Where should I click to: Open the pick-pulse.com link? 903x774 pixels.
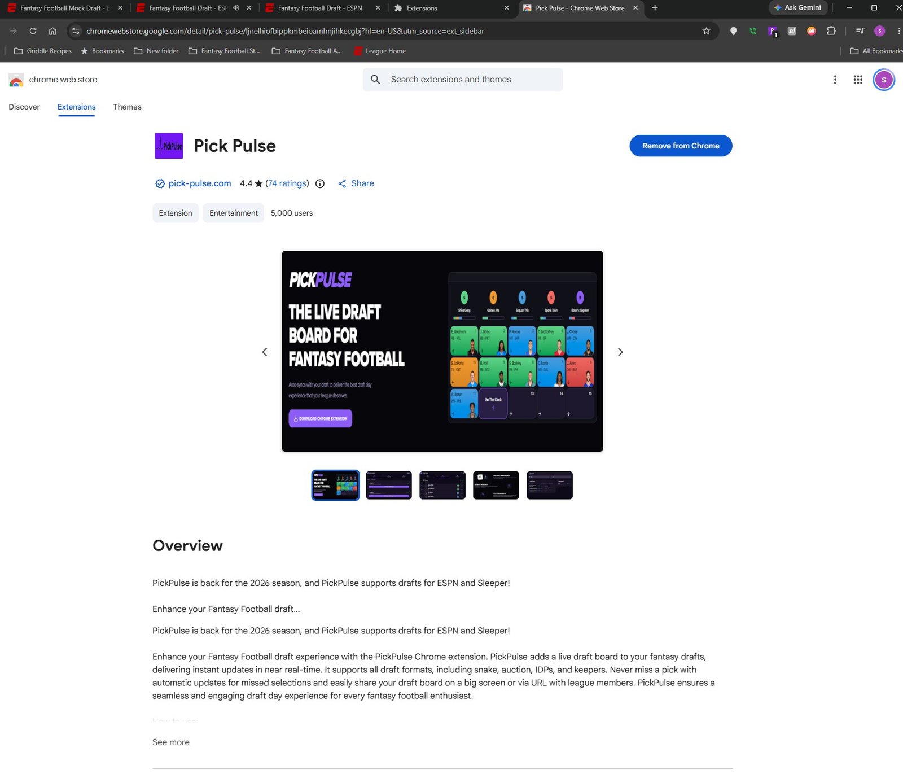(x=199, y=183)
